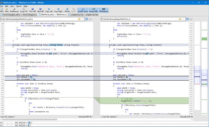Open the Search menu
The width and height of the screenshot is (209, 127).
tap(19, 6)
